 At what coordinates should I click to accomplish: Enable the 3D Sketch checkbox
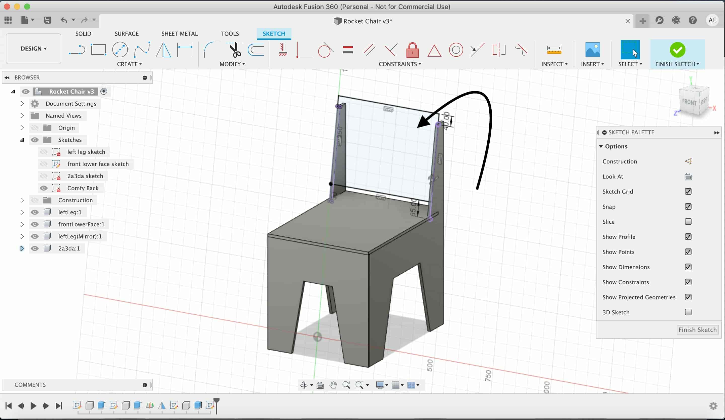point(688,312)
